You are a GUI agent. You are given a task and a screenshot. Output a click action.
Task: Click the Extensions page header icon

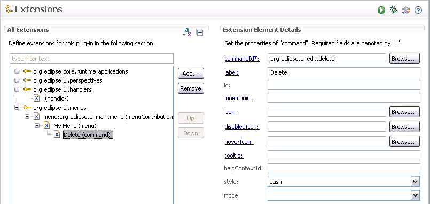9,10
